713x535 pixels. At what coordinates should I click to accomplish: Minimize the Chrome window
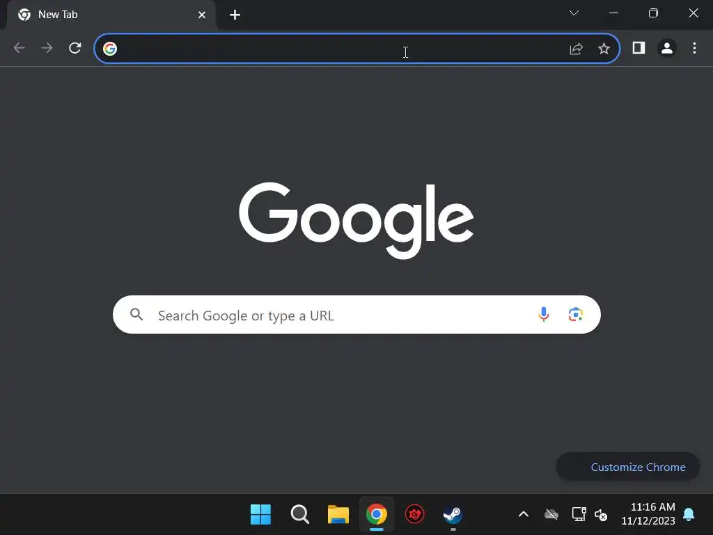pyautogui.click(x=613, y=13)
